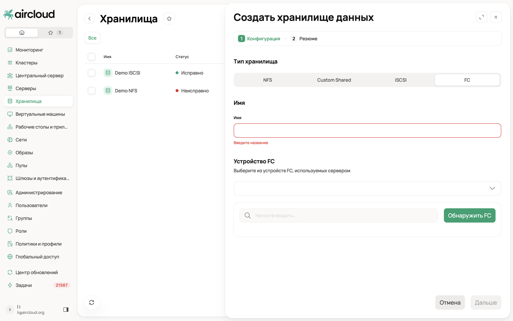Image resolution: width=513 pixels, height=321 pixels.
Task: Open Задачи with 21567 badge
Action: click(x=38, y=285)
